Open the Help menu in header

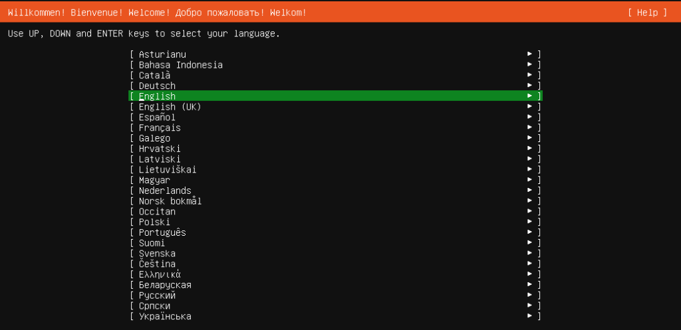tap(646, 13)
